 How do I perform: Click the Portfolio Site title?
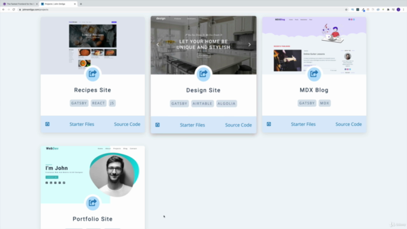(93, 219)
